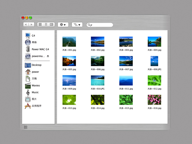Viewport: 192px width, 144px height.
Task: Open the gear action menu
Action: coord(63,24)
